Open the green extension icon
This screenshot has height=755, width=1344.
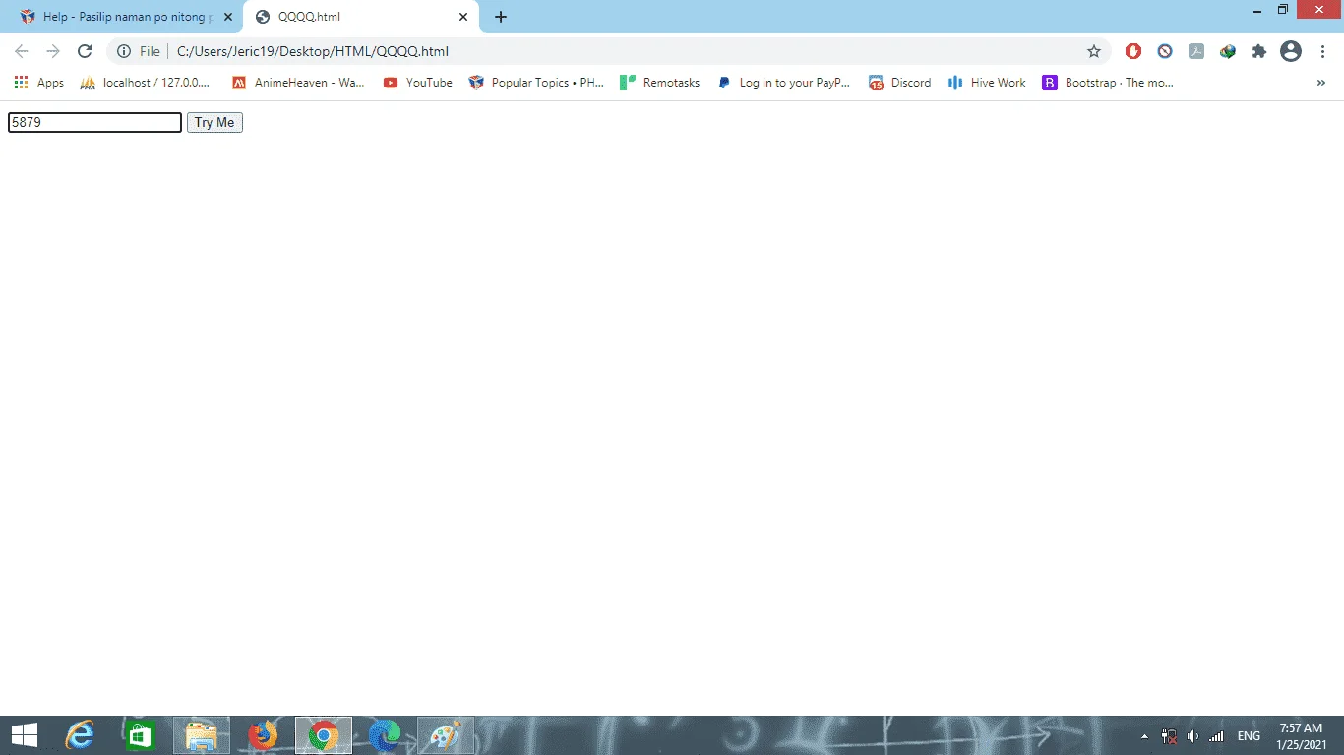tap(1228, 51)
